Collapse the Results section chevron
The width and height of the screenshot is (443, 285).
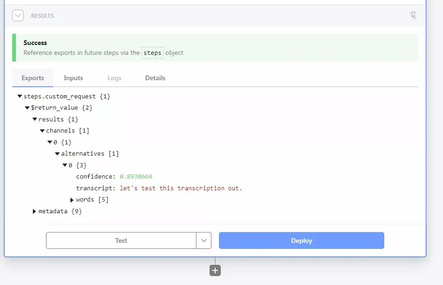18,15
